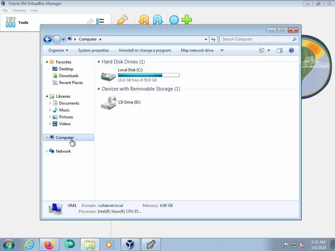The width and height of the screenshot is (335, 251).
Task: Click VirtualBox New machine icon
Action: (174, 20)
